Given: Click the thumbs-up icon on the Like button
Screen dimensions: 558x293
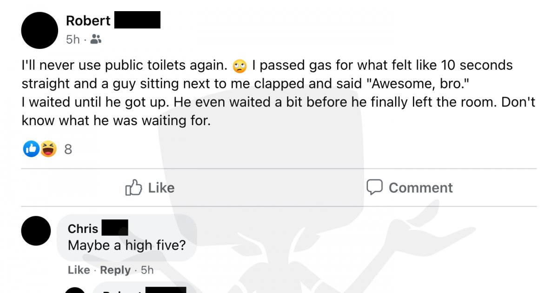Looking at the screenshot, I should pyautogui.click(x=134, y=187).
